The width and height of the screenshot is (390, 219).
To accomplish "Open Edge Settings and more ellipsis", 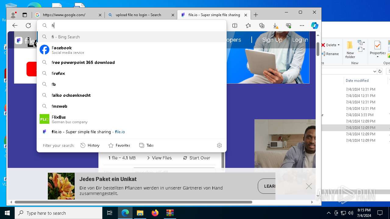I will pyautogui.click(x=302, y=26).
